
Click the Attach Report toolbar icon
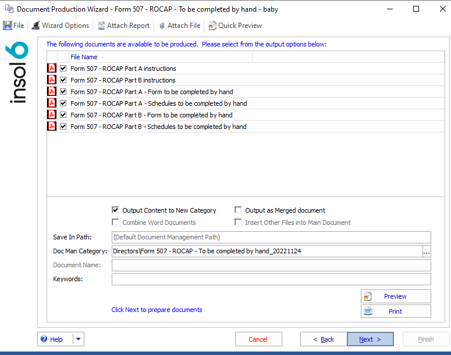[102, 26]
